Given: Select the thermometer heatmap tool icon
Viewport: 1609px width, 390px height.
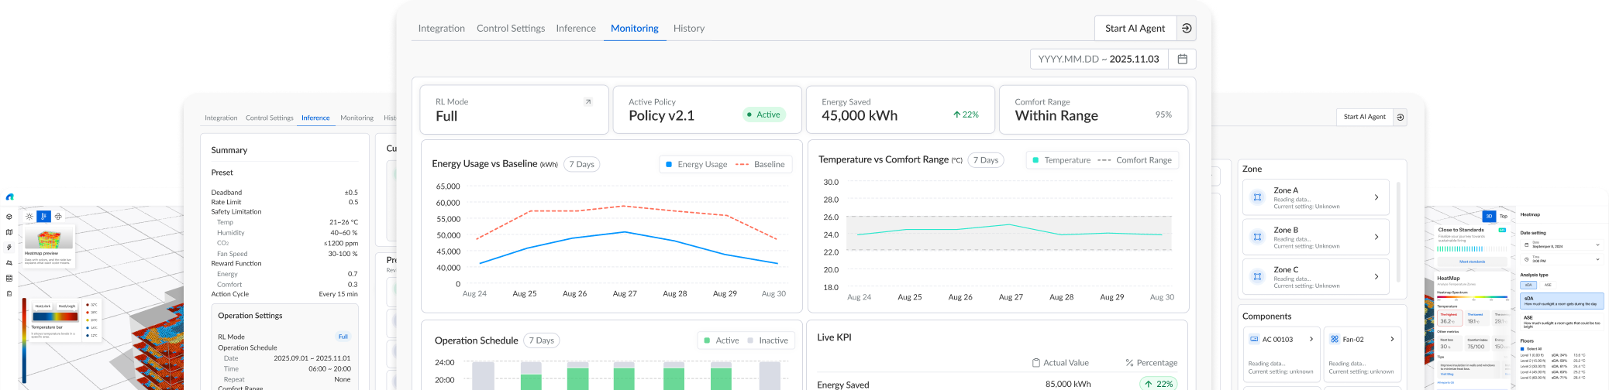Looking at the screenshot, I should (44, 217).
